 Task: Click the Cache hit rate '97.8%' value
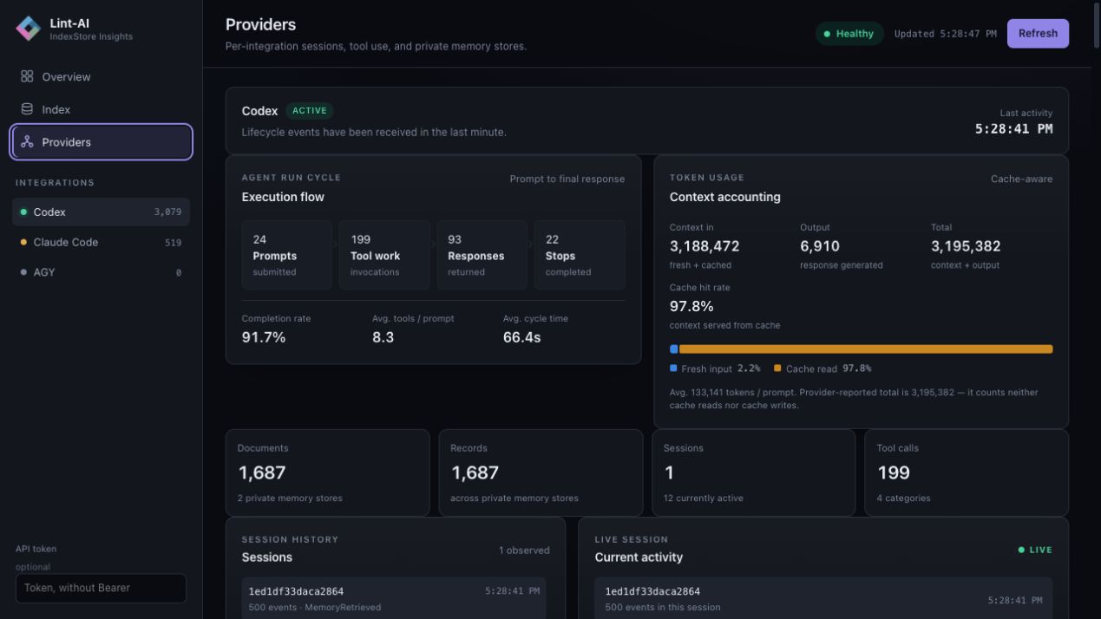coord(691,306)
